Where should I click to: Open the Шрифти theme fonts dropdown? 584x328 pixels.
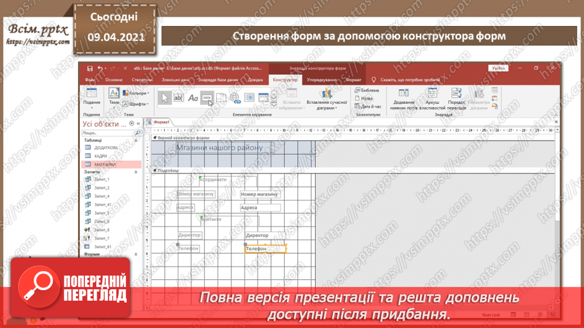135,104
